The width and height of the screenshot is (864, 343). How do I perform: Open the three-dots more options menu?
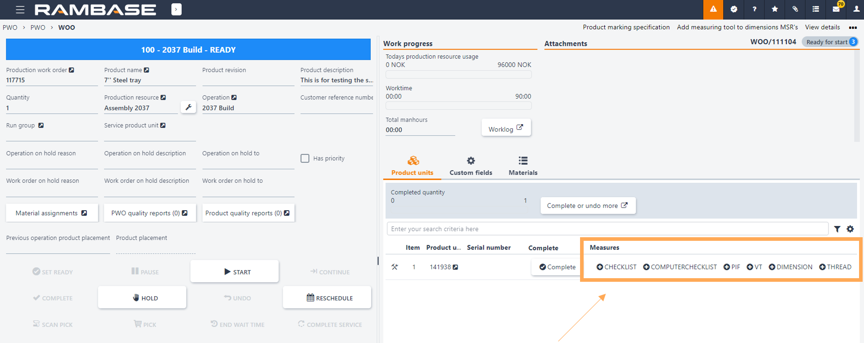point(853,27)
